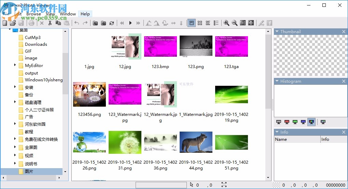Go to next image with fast-forward icon

tap(138, 23)
